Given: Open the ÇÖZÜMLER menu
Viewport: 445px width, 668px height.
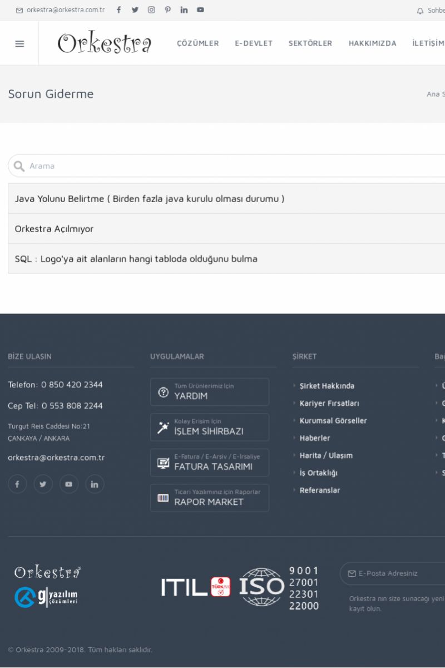Looking at the screenshot, I should pyautogui.click(x=197, y=43).
